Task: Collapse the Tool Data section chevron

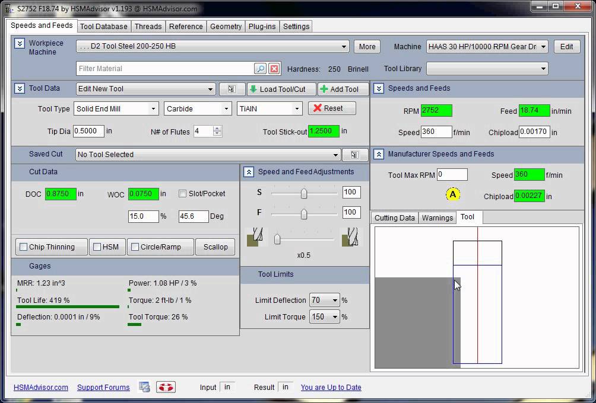Action: coord(20,88)
